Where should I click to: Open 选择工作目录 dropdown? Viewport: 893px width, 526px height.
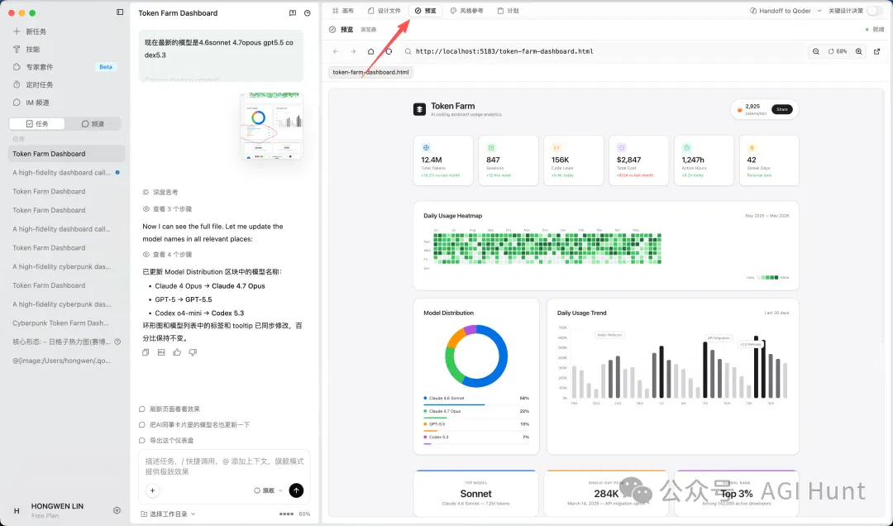pyautogui.click(x=168, y=514)
